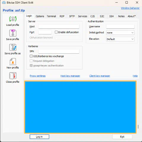Click the Bitvise app icon in title bar

4,3
